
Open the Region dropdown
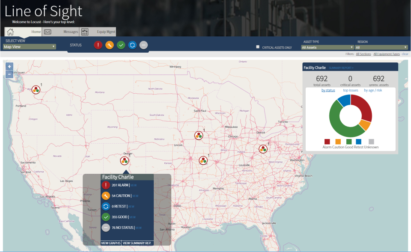[x=381, y=47]
